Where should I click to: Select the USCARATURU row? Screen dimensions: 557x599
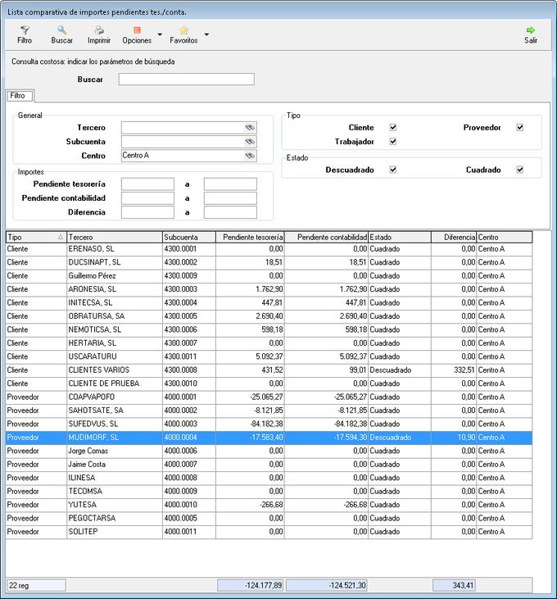click(269, 356)
